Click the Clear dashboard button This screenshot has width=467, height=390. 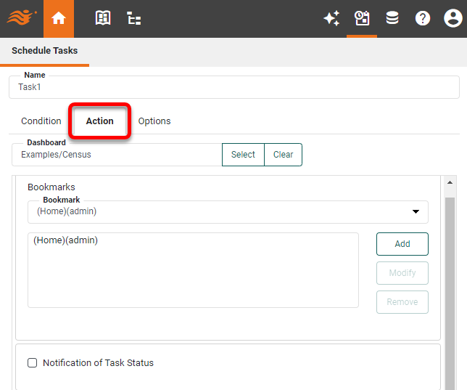click(x=283, y=155)
